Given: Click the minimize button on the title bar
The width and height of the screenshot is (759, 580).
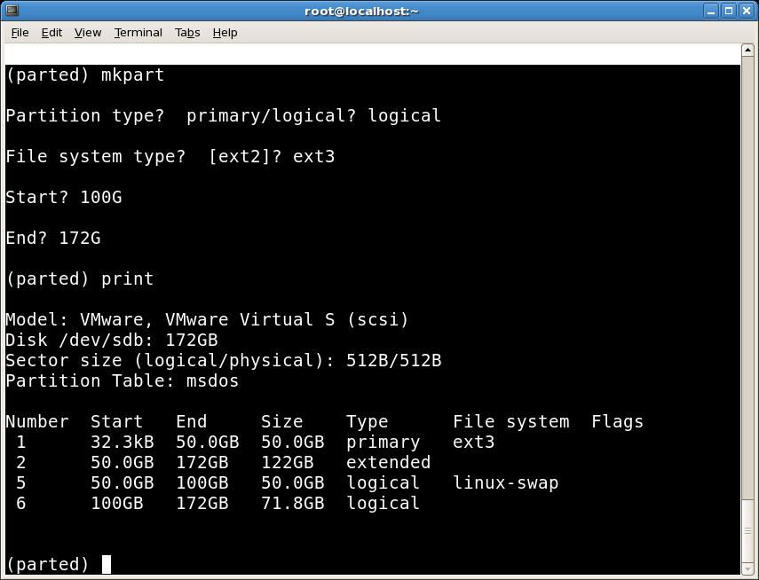Looking at the screenshot, I should (711, 11).
